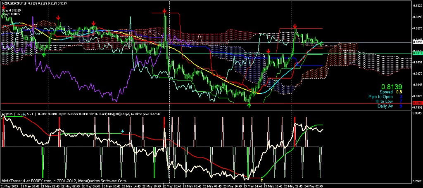This screenshot has width=423, height=188.
Task: Click 0.8095 on the price scale
Action: point(418,62)
